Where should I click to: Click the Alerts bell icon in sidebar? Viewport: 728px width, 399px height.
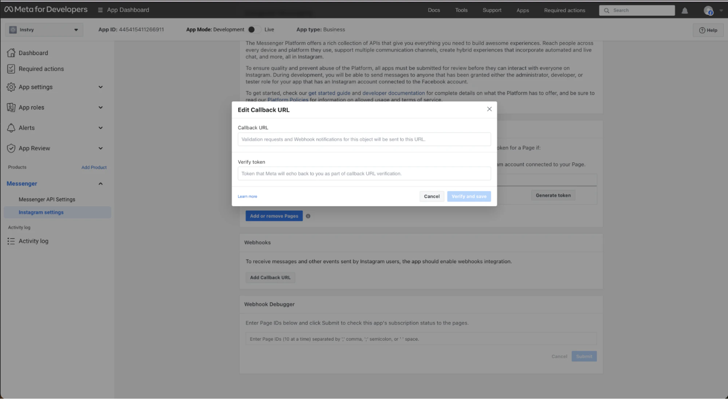click(11, 128)
